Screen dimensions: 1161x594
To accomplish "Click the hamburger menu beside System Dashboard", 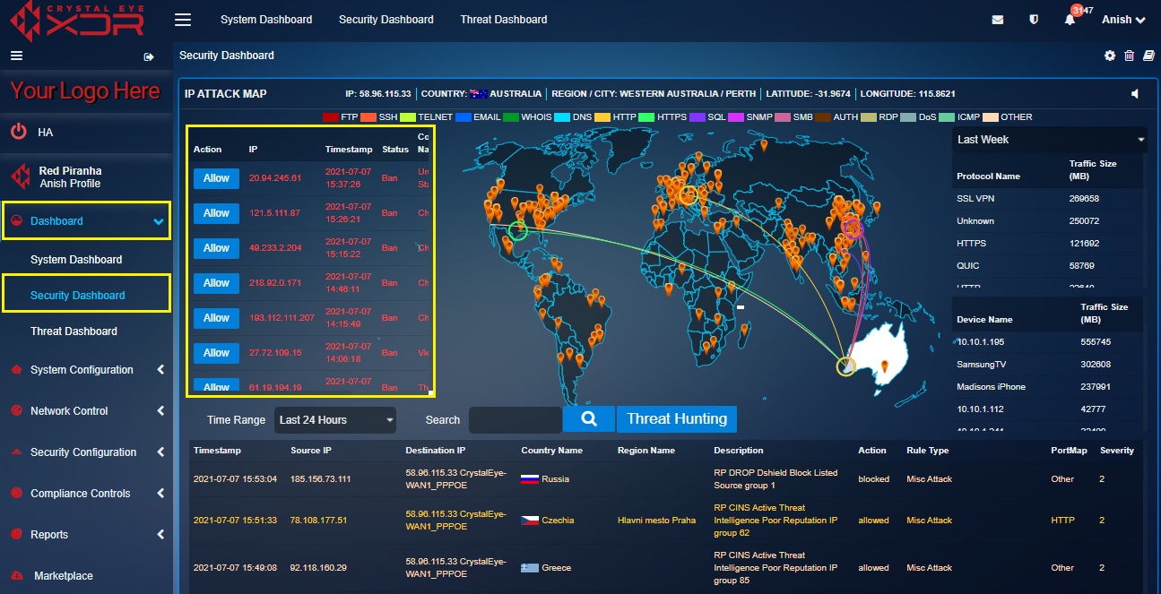I will click(x=183, y=20).
